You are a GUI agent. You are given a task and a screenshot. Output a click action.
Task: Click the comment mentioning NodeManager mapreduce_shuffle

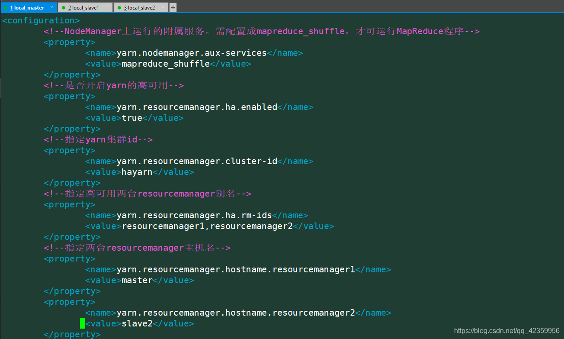click(262, 31)
